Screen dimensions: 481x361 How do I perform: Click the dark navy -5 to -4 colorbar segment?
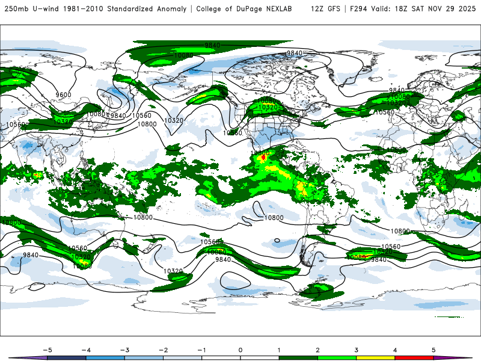click(x=67, y=358)
